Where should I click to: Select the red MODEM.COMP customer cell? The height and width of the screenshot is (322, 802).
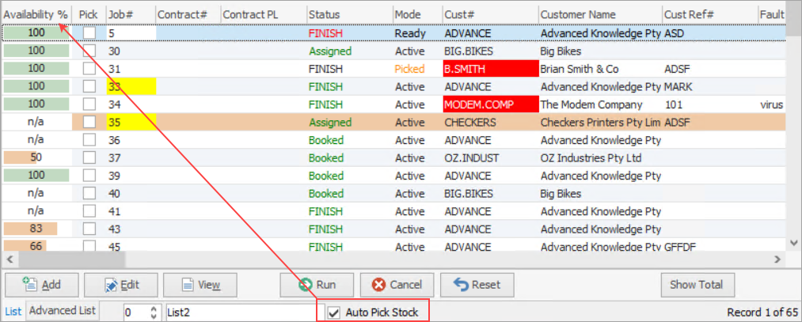(x=491, y=104)
